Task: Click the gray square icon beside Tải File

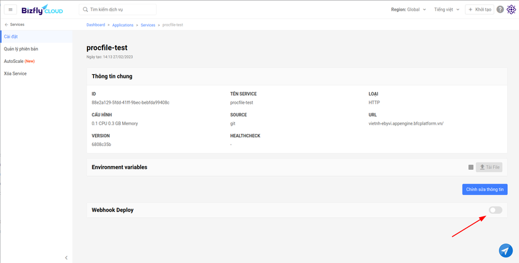Action: coord(471,167)
